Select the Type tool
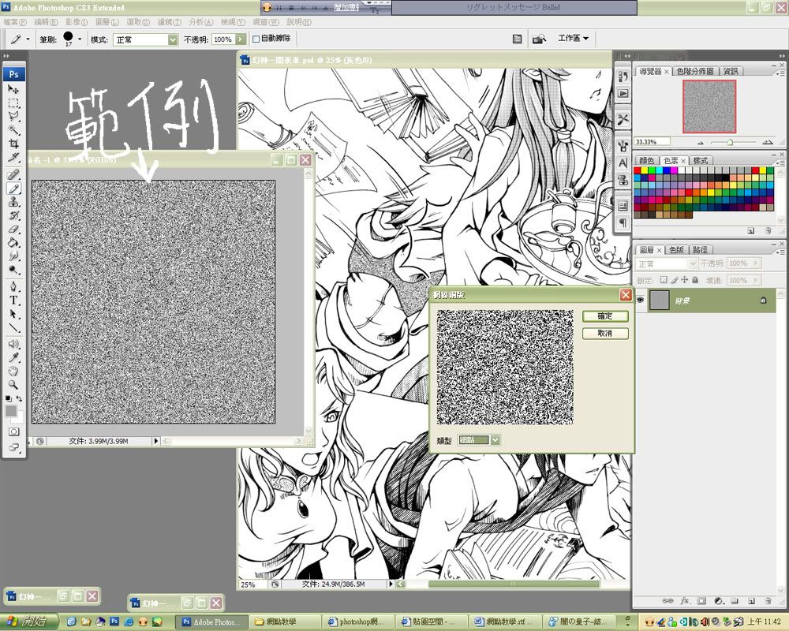The width and height of the screenshot is (789, 631). click(x=13, y=301)
